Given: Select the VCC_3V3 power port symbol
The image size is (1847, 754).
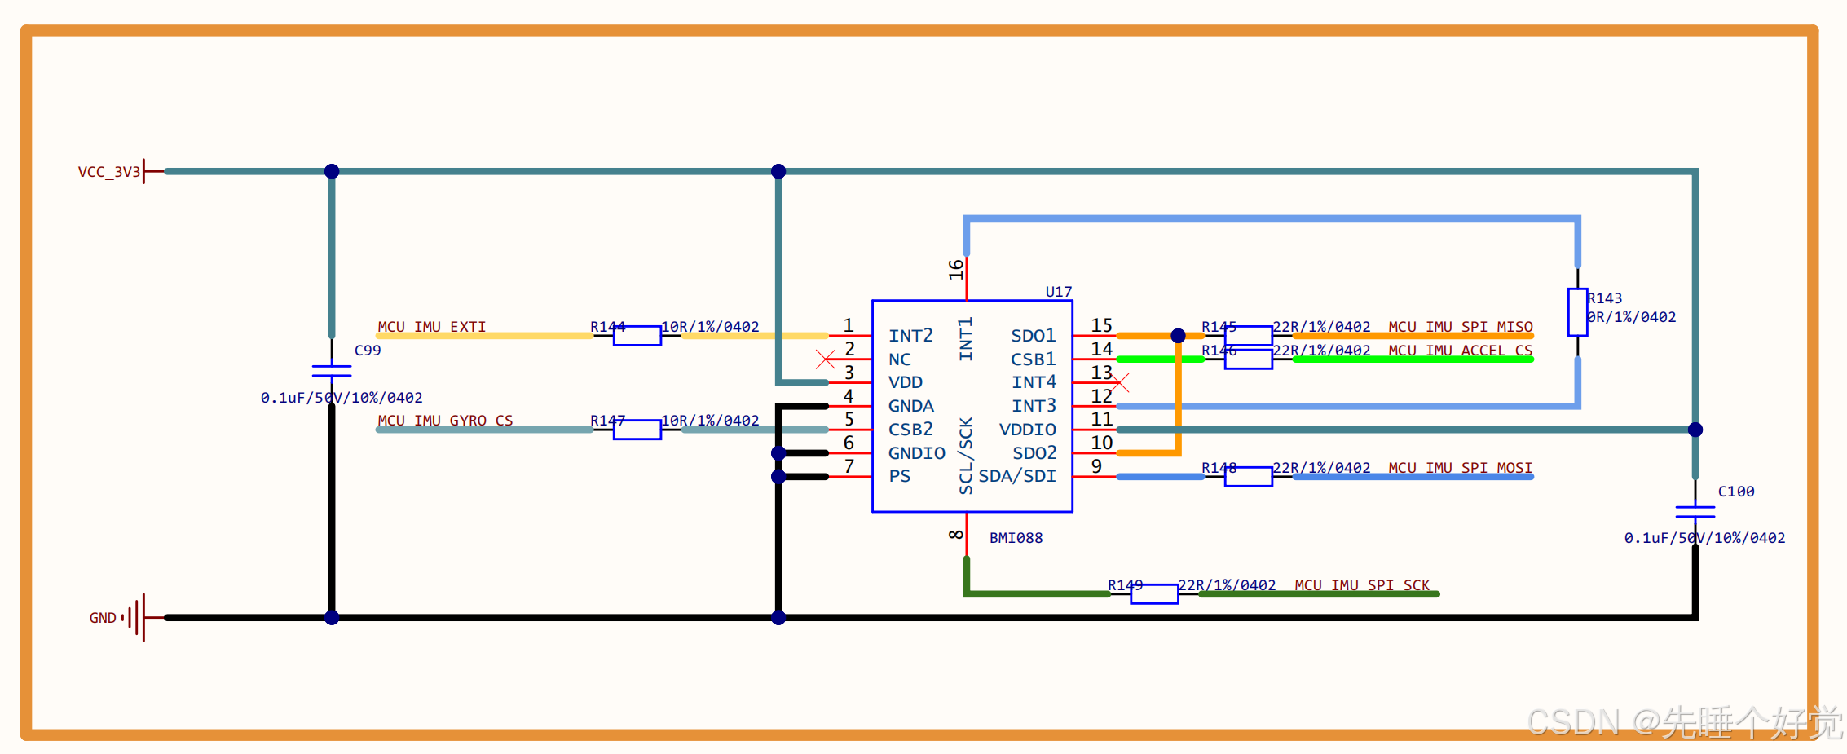Looking at the screenshot, I should (153, 171).
